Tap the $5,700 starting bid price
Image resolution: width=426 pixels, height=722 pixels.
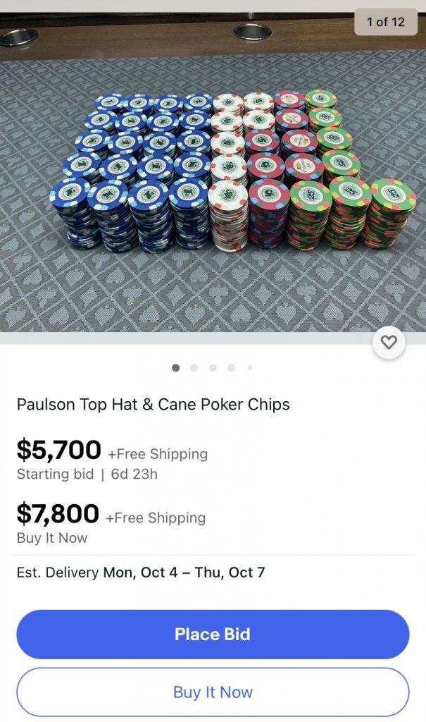(59, 450)
